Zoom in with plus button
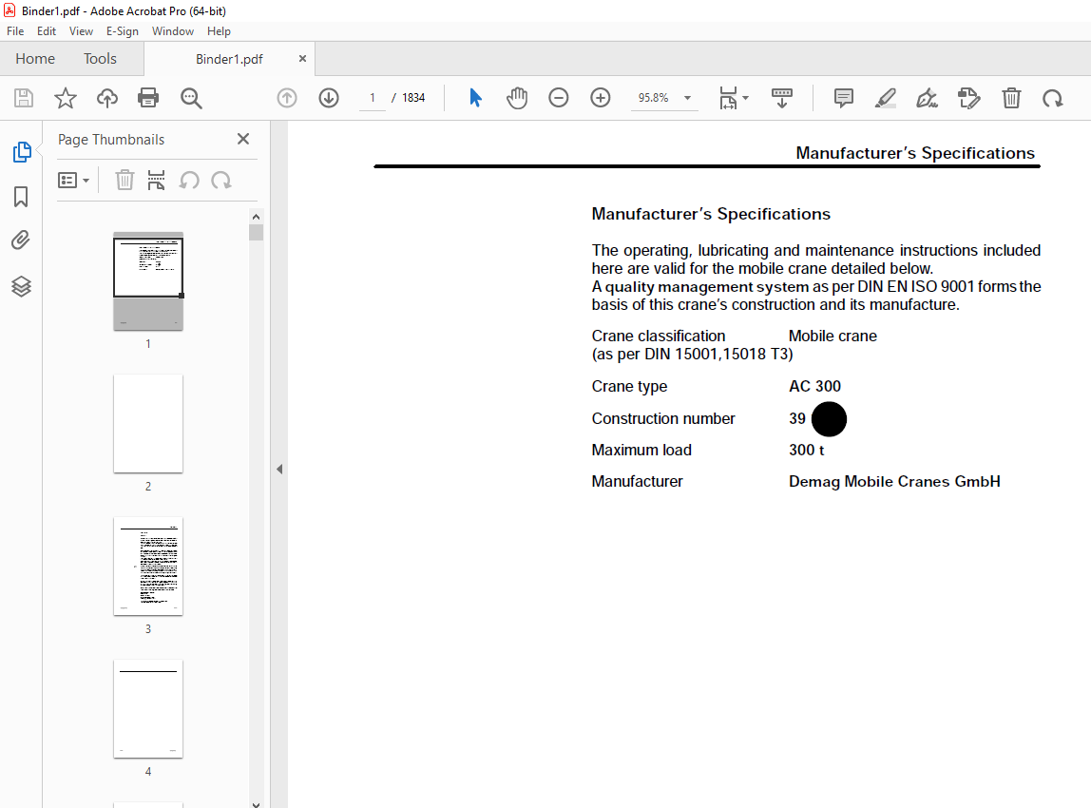 click(x=600, y=98)
